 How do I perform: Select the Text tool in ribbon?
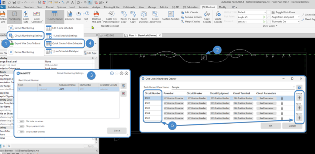[86, 16]
